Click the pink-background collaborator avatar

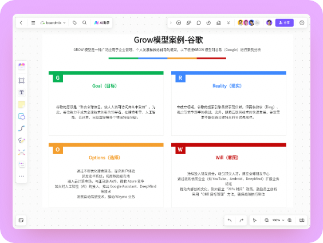click(246, 23)
